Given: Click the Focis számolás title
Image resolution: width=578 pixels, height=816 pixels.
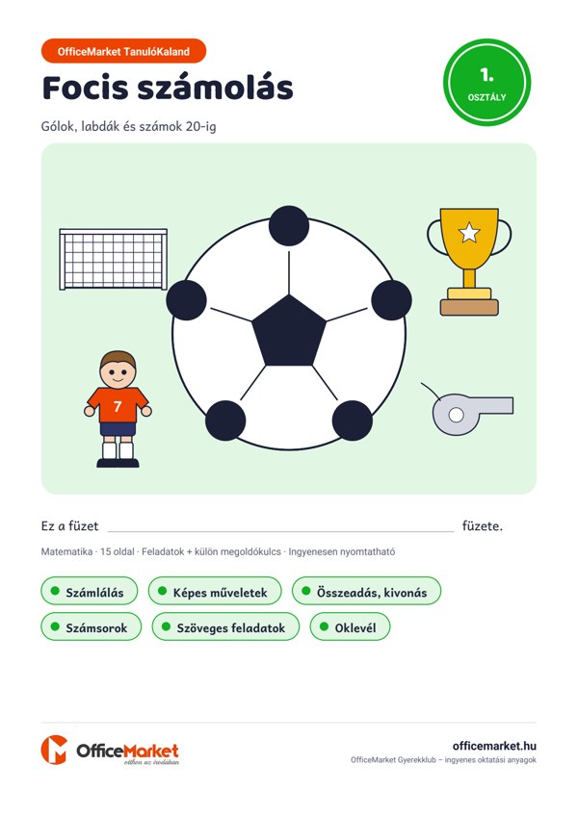Looking at the screenshot, I should (168, 88).
